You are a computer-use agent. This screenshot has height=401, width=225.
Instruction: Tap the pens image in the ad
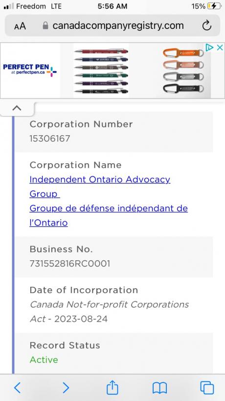[101, 71]
